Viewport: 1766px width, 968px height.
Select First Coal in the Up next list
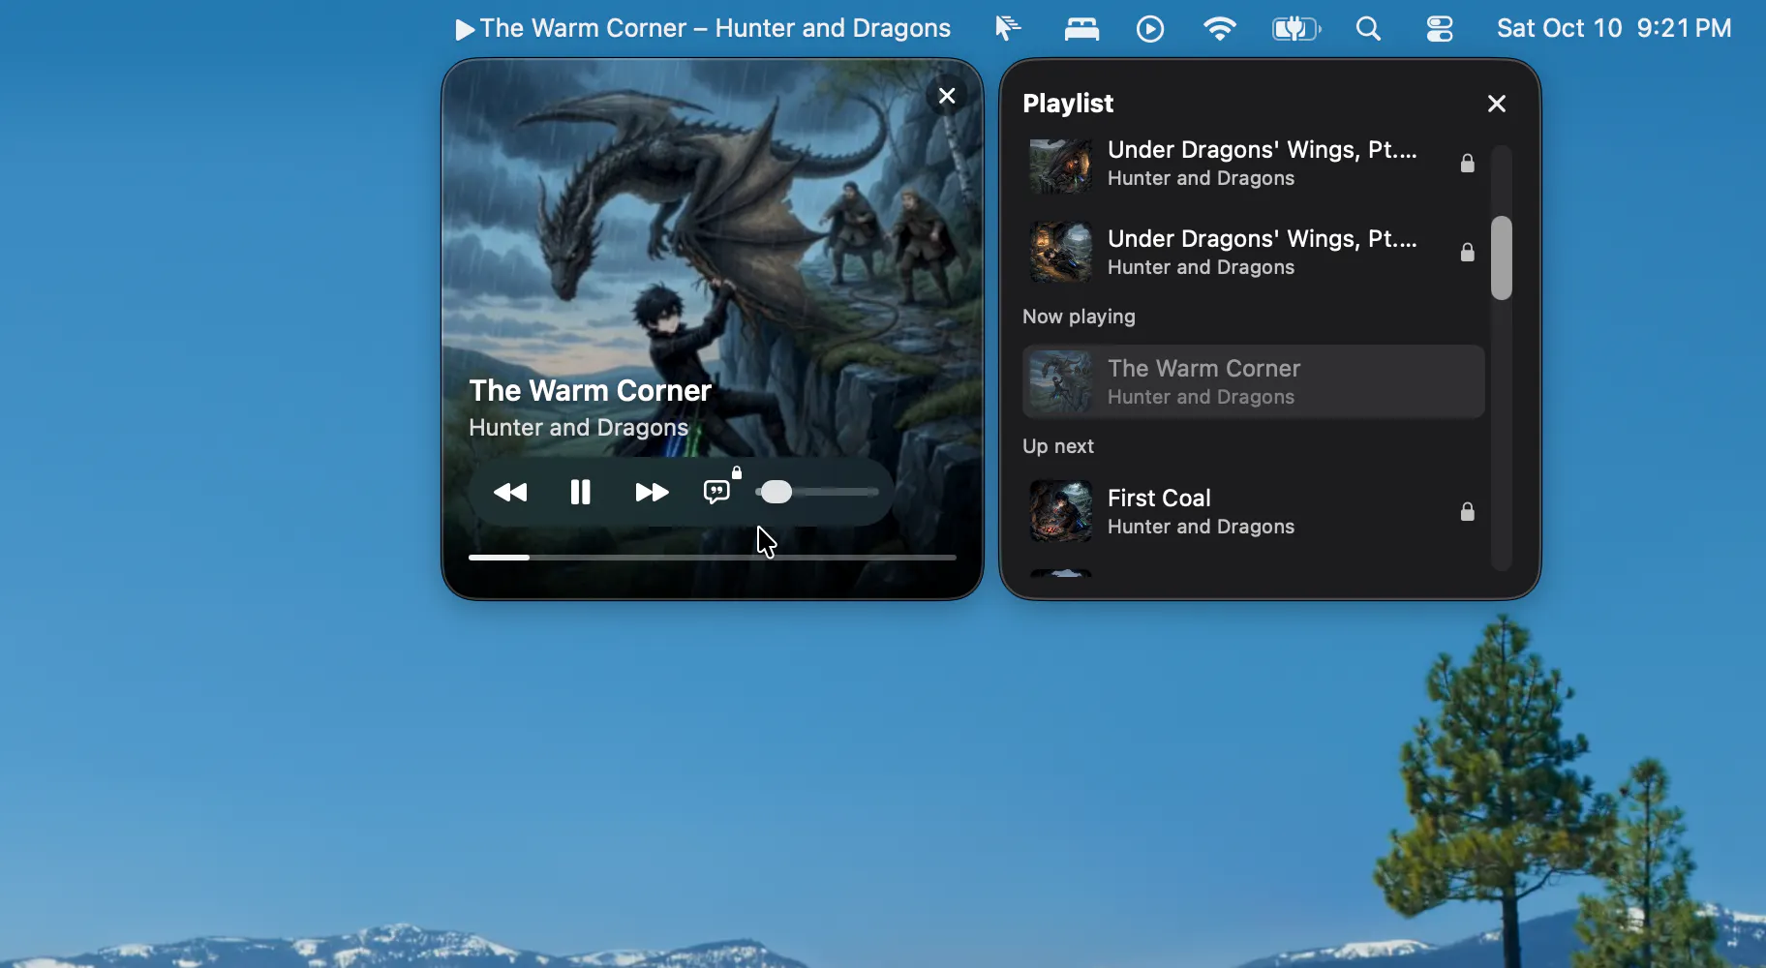click(x=1254, y=512)
